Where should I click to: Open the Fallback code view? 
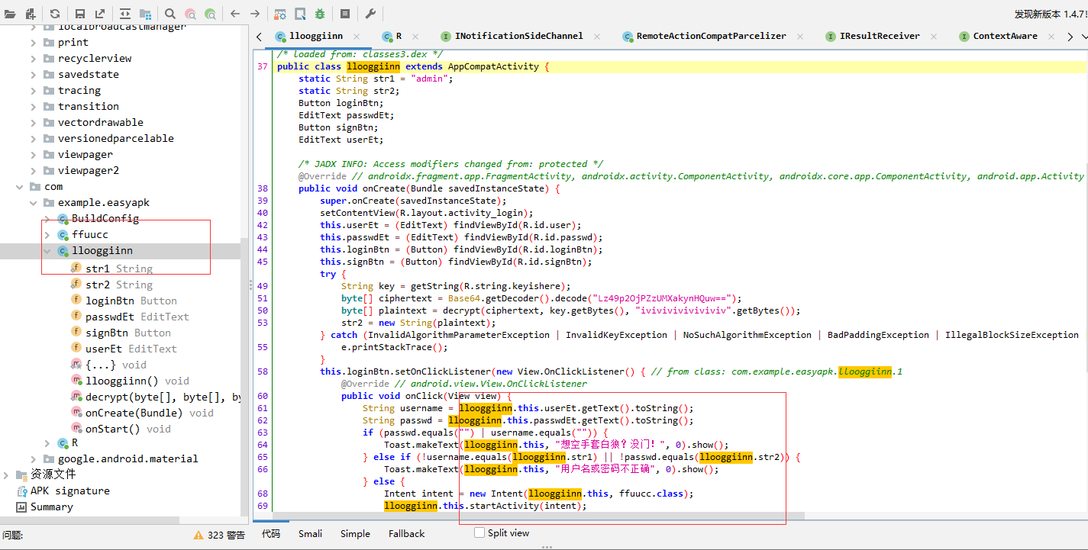[406, 533]
